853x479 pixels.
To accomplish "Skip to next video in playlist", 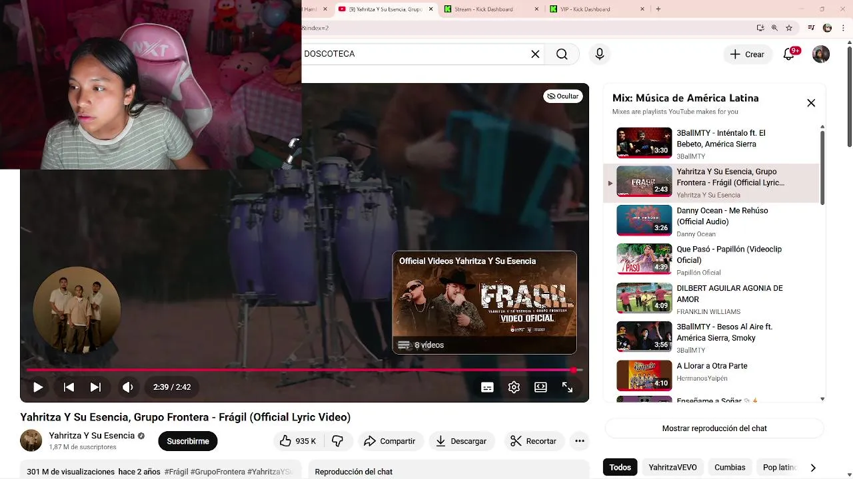I will (x=95, y=387).
